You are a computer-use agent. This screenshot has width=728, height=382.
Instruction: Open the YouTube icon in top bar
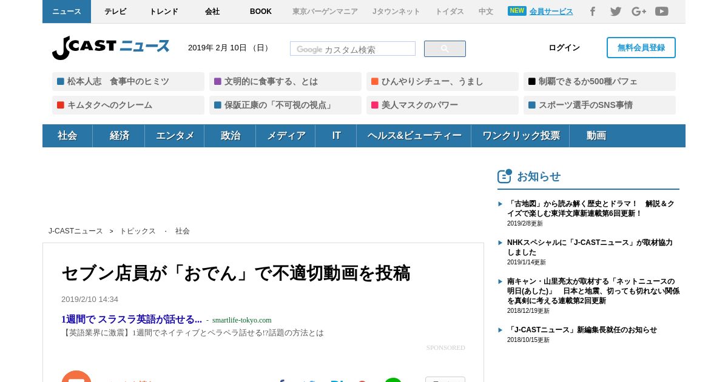662,12
